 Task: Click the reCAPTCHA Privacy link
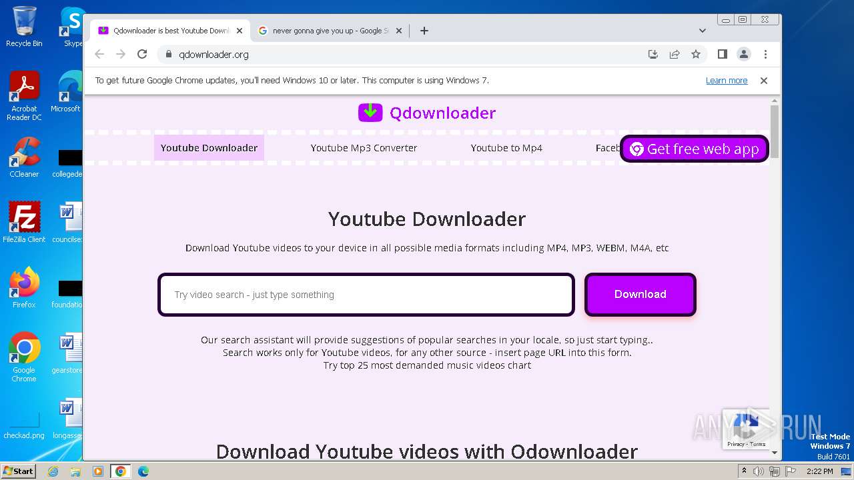[x=735, y=444]
